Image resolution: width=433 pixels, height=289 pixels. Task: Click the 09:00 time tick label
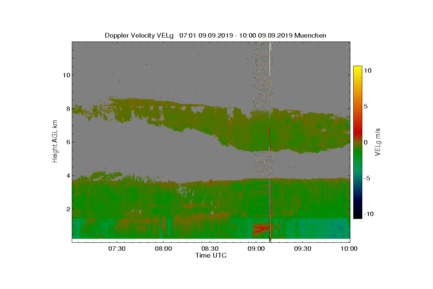256,249
